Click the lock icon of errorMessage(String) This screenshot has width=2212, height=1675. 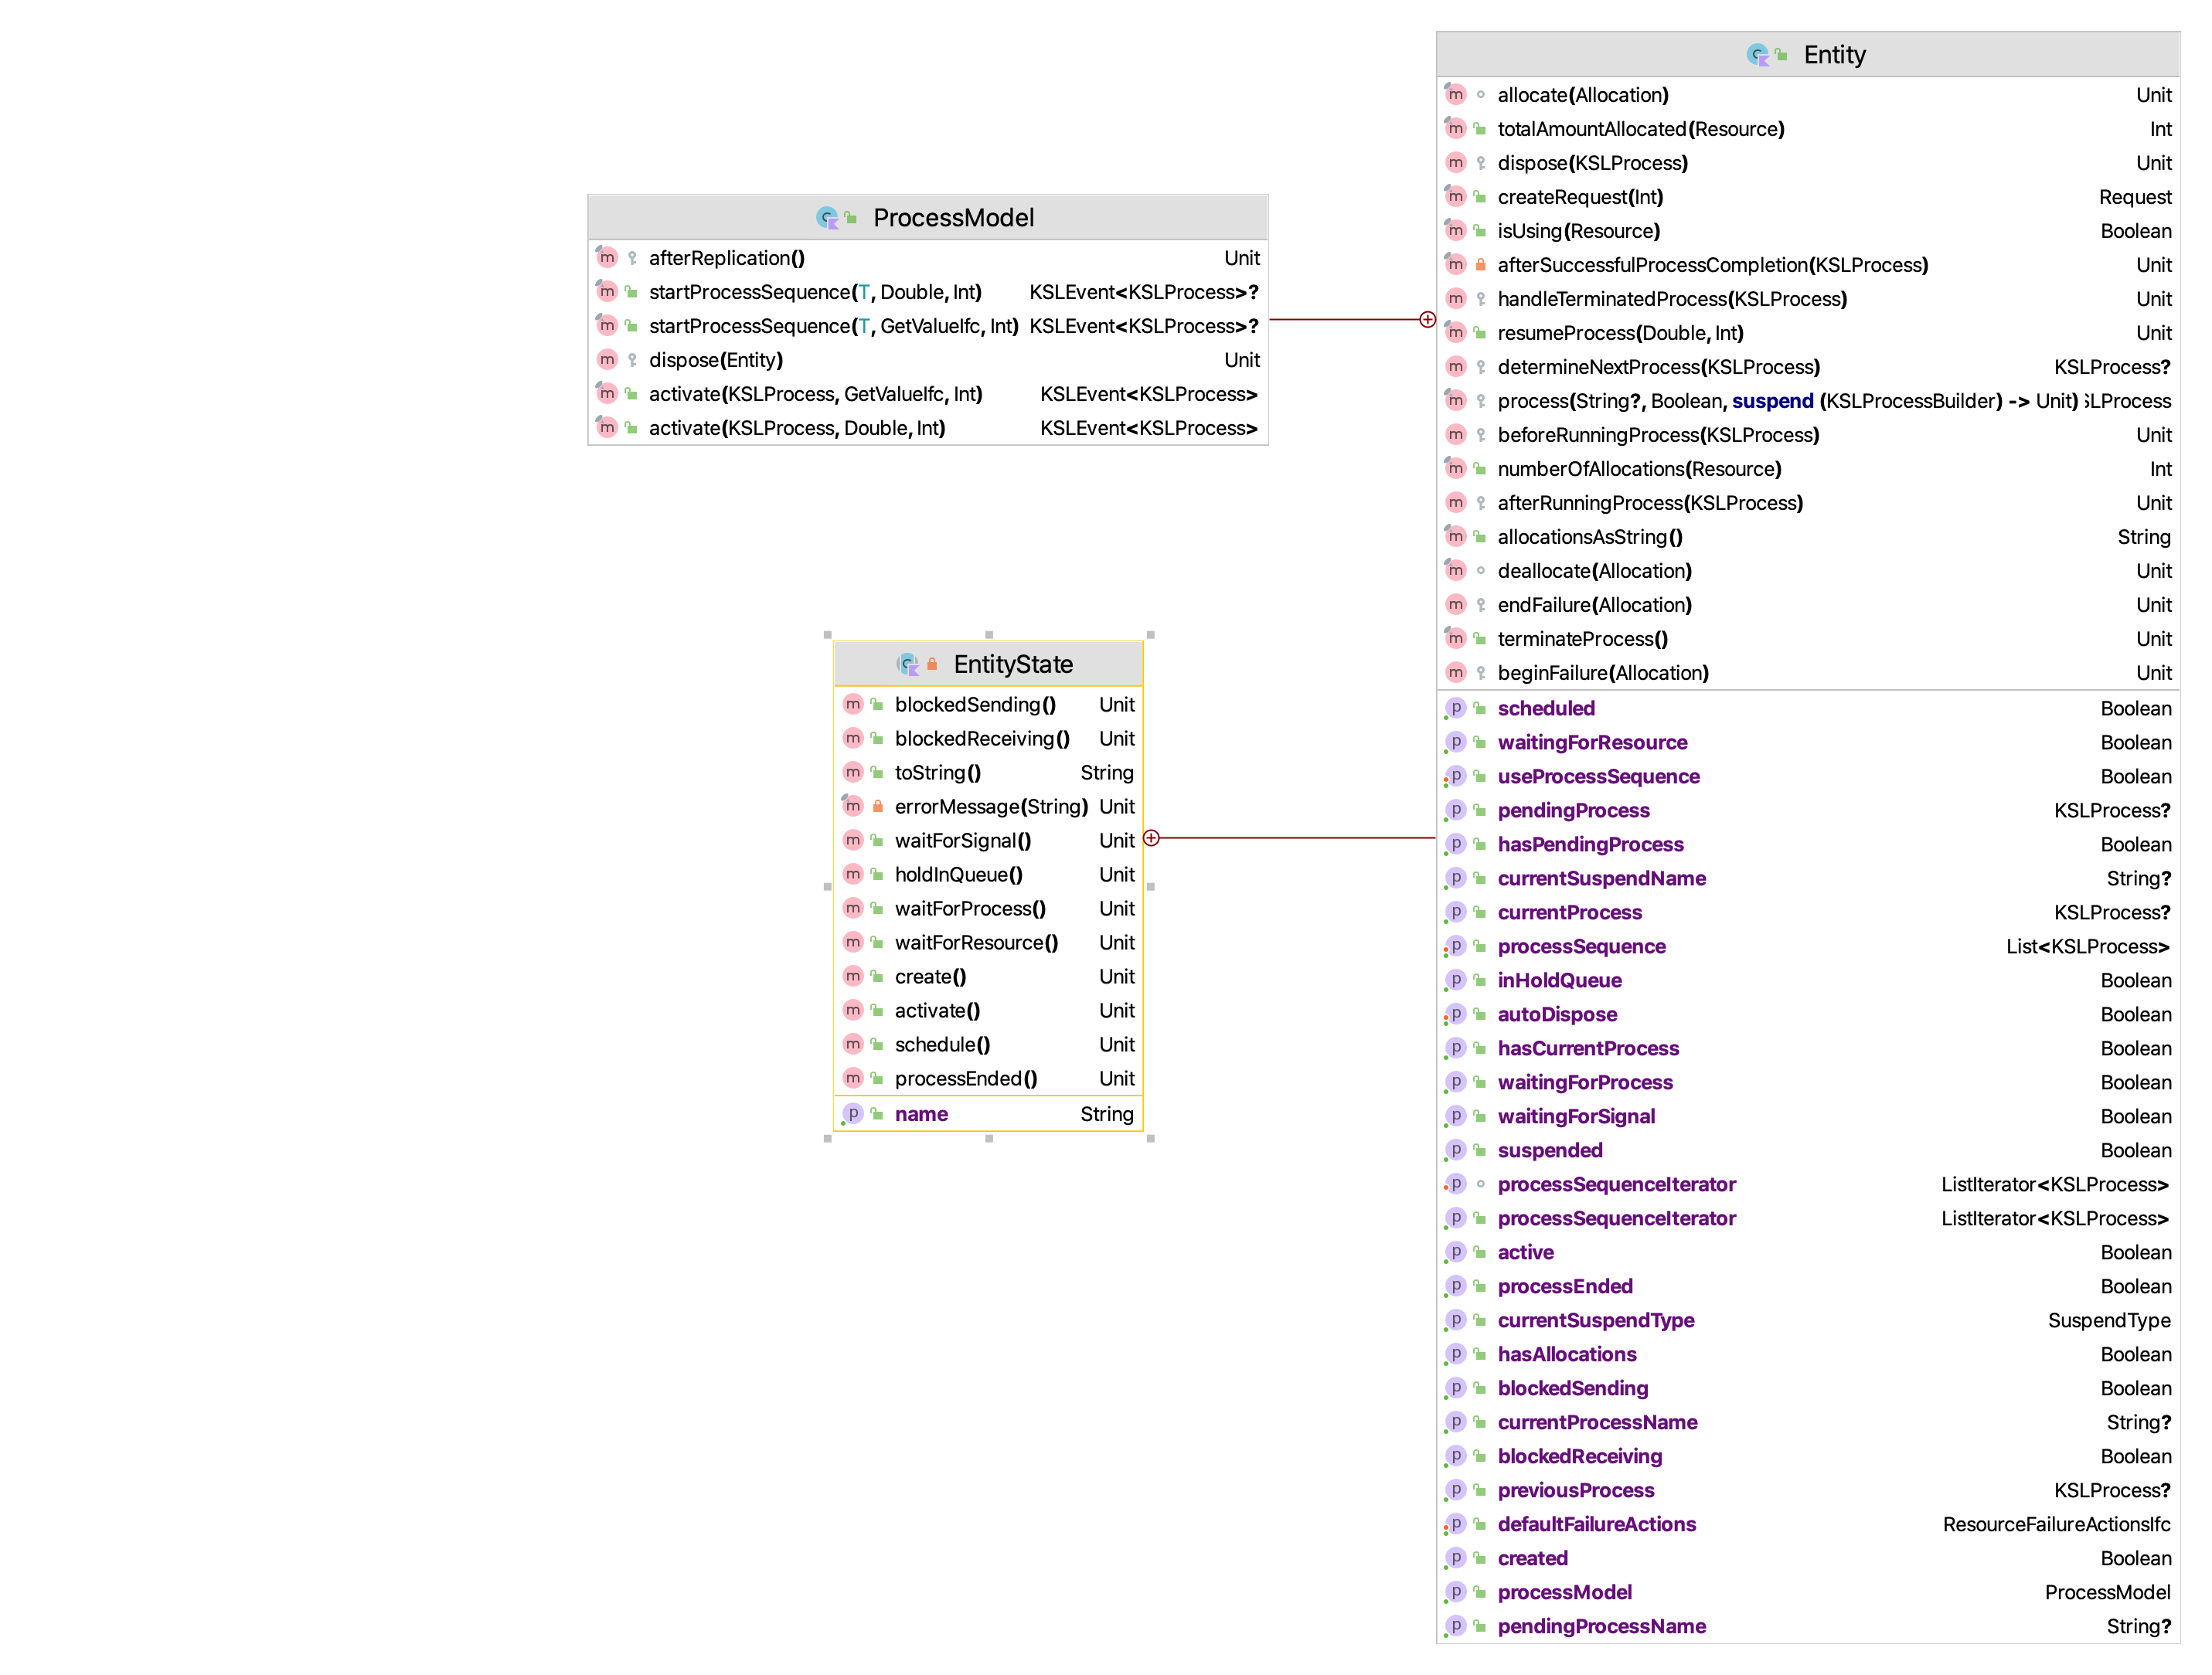[878, 807]
